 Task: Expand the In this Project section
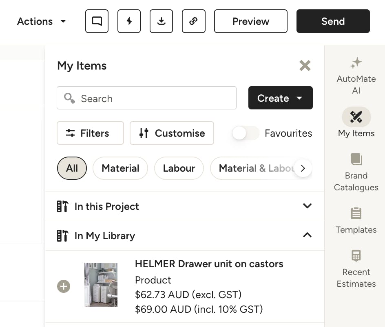[x=307, y=206]
